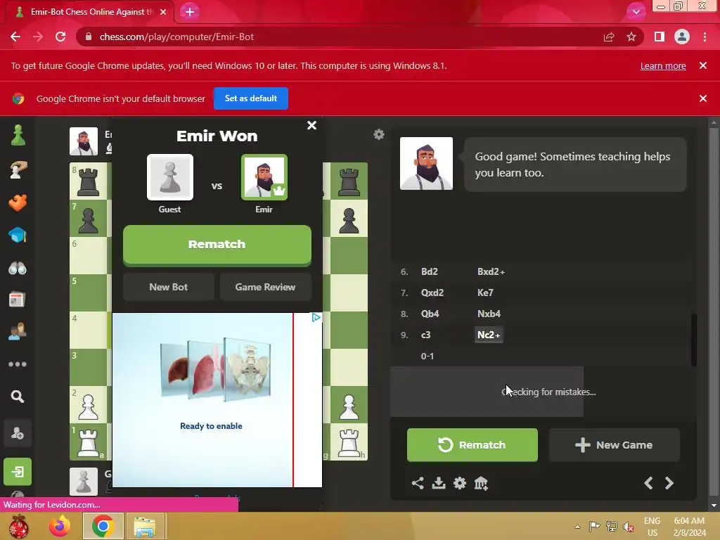Click the New Bot button

pyautogui.click(x=169, y=287)
